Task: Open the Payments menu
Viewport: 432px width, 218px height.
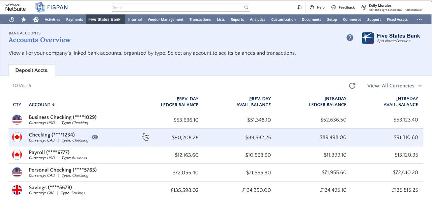Action: tap(75, 19)
